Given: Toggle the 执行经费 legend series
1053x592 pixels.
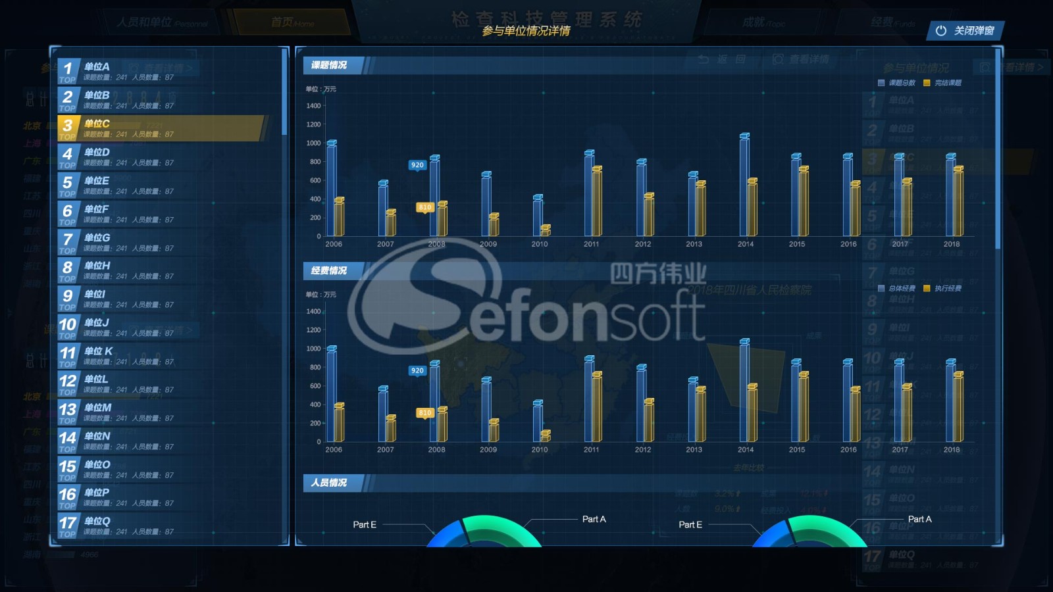Looking at the screenshot, I should coord(943,288).
